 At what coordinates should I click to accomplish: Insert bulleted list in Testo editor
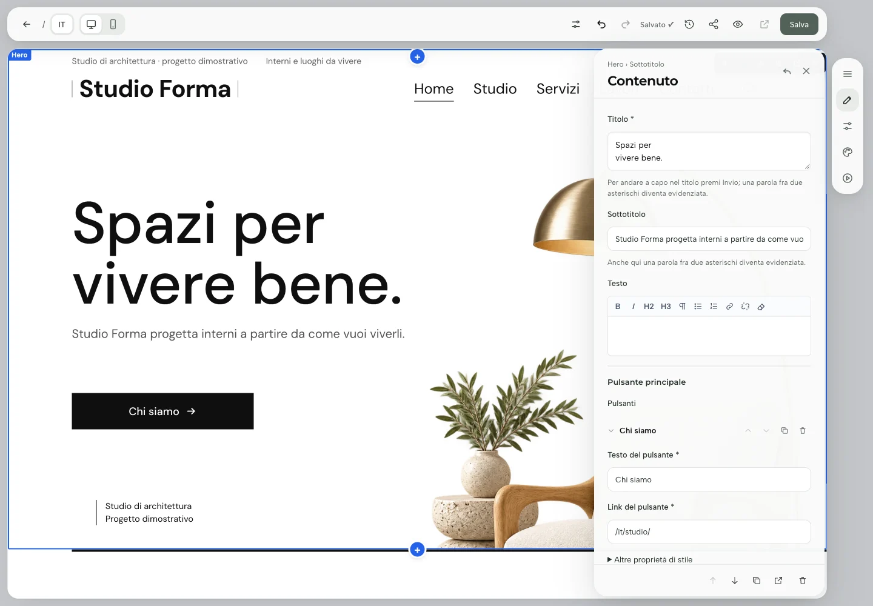[x=698, y=307]
